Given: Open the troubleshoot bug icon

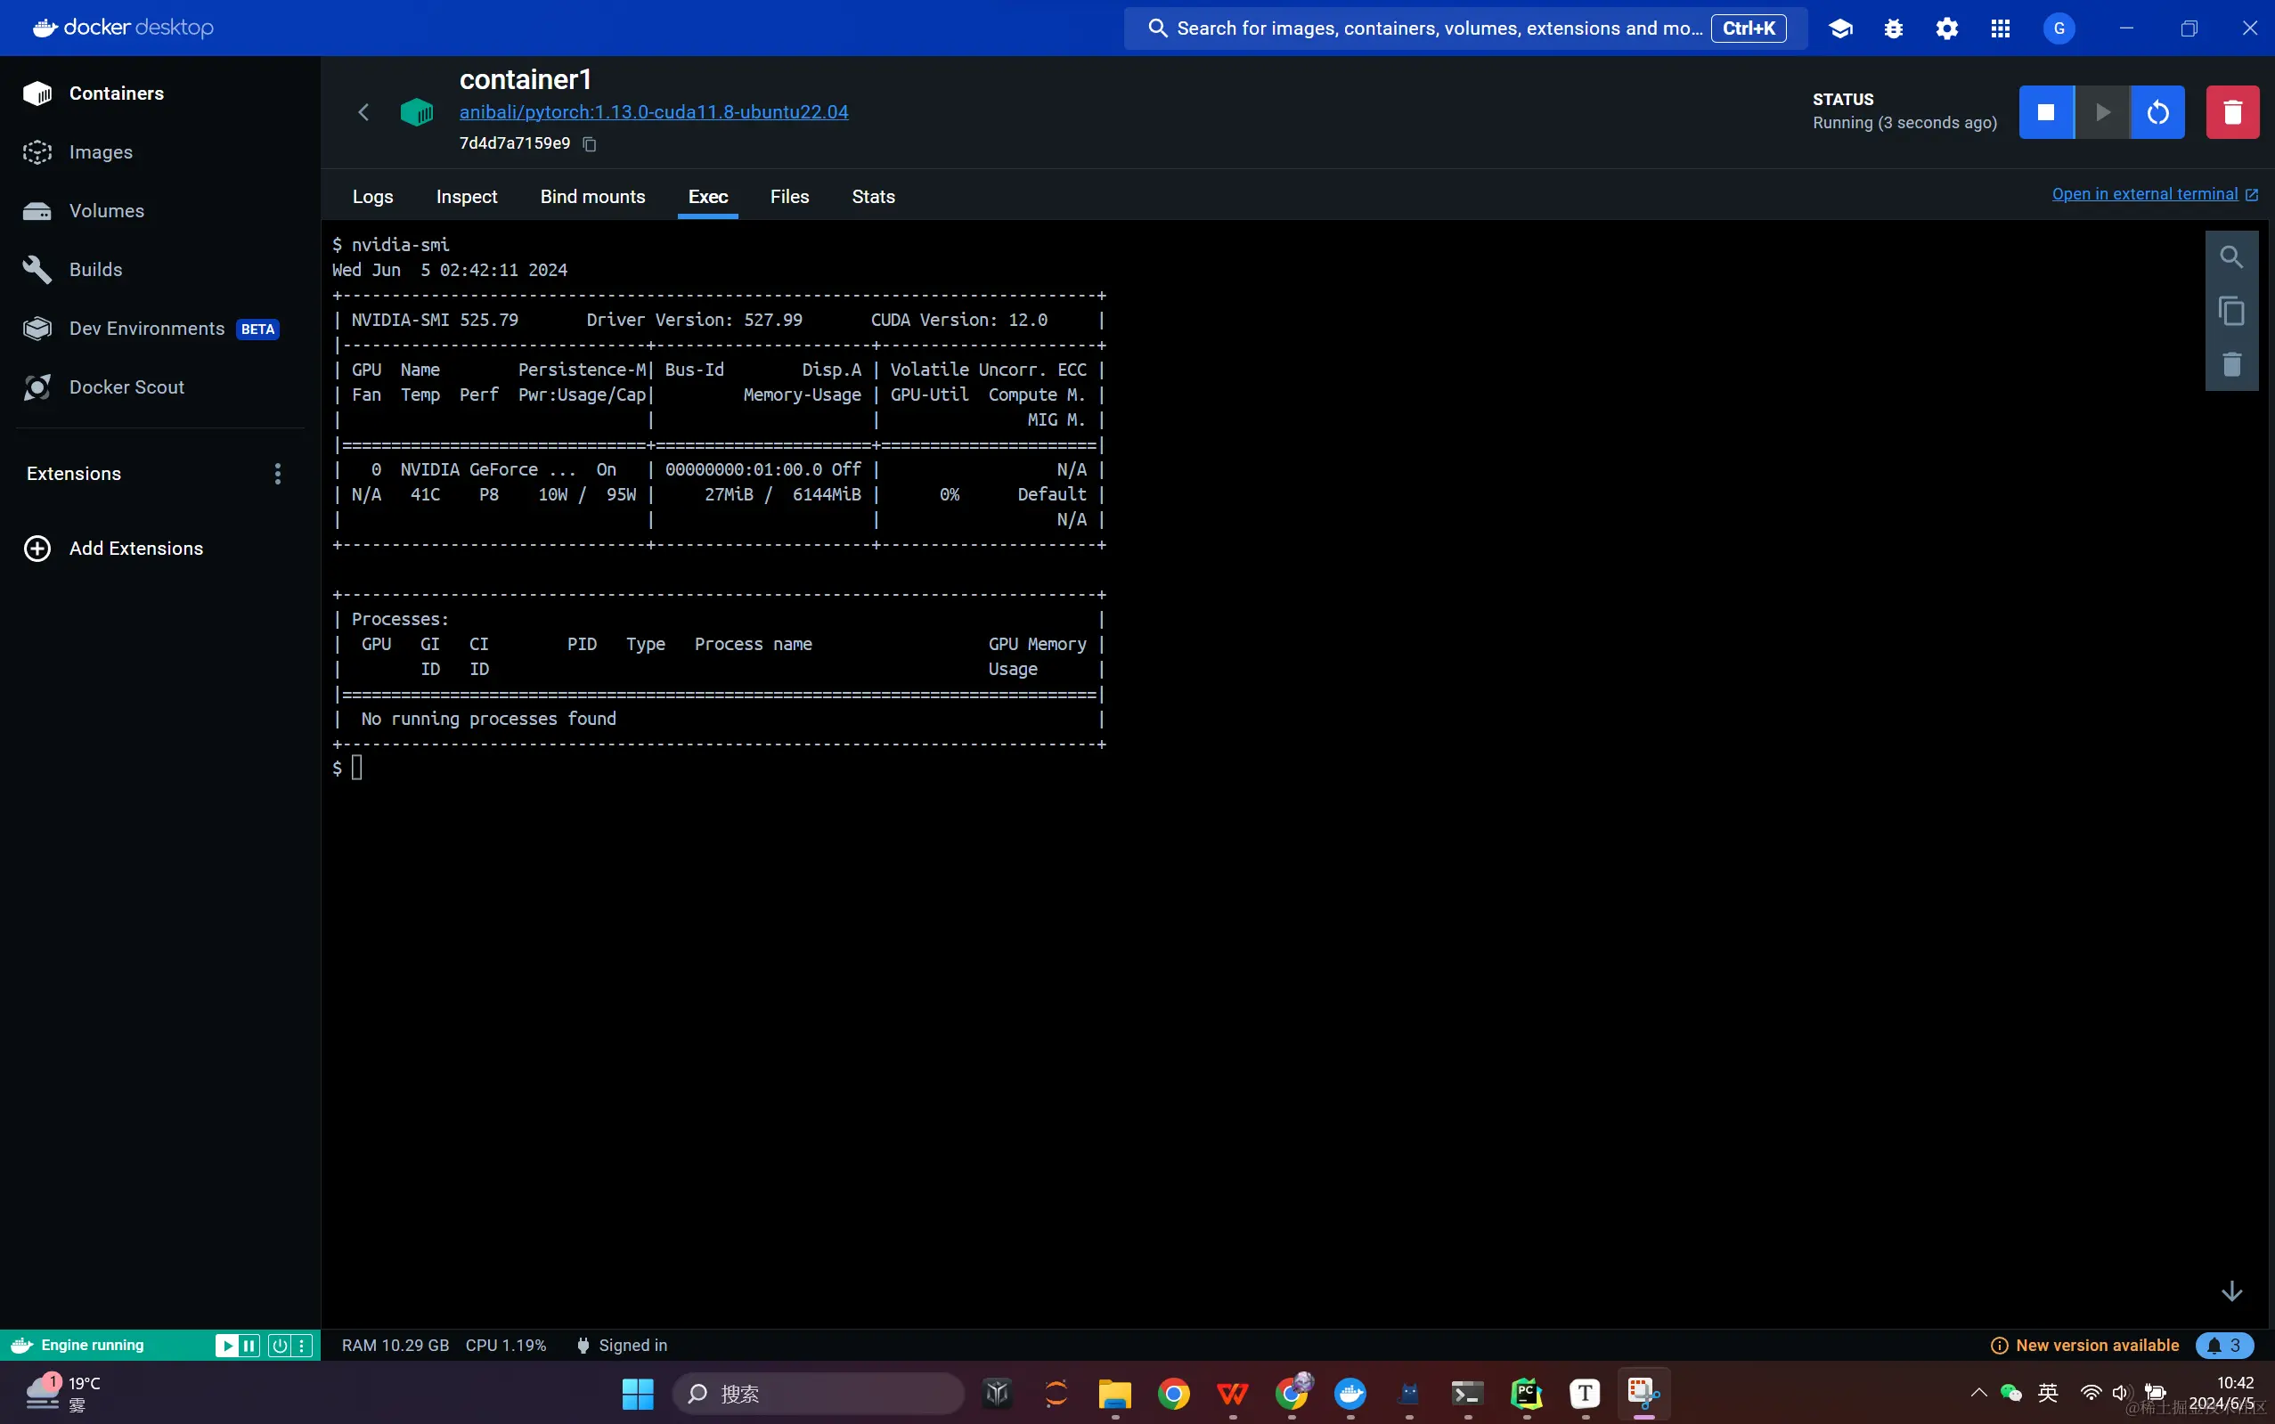Looking at the screenshot, I should tap(1894, 28).
